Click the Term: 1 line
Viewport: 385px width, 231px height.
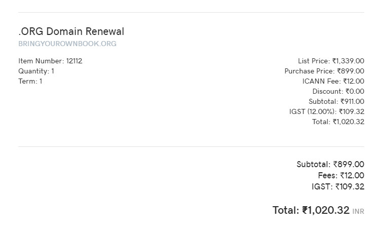click(30, 81)
